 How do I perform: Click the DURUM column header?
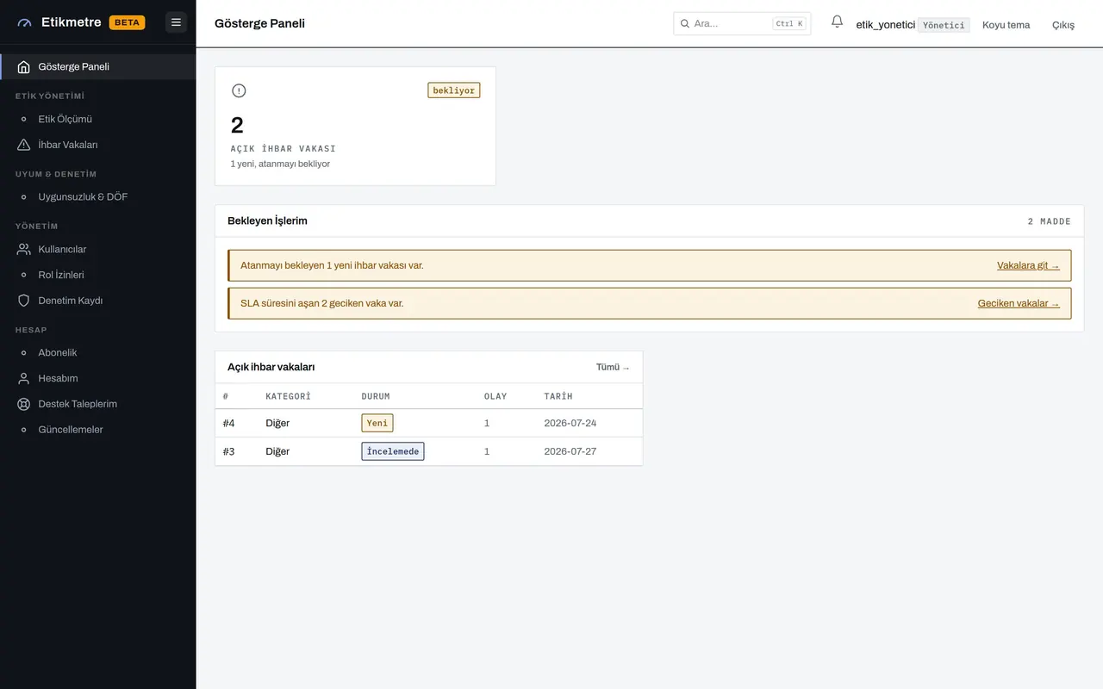click(376, 396)
